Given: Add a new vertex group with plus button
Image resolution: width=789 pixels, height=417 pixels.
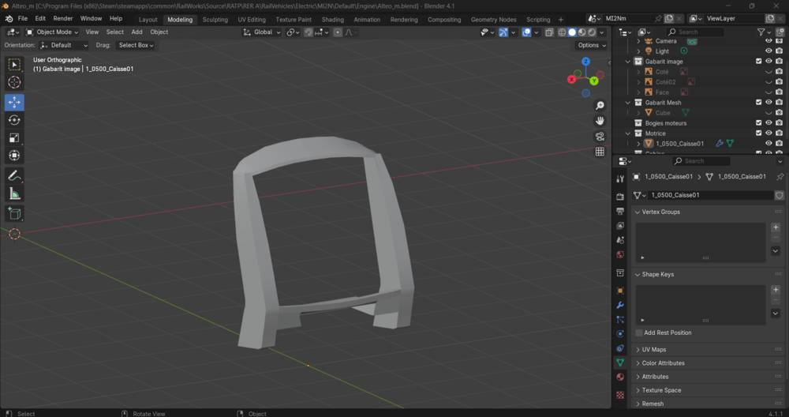Looking at the screenshot, I should pyautogui.click(x=776, y=227).
